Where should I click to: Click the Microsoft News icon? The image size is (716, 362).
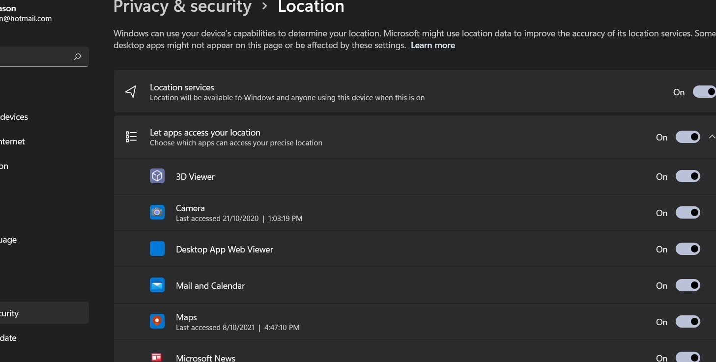click(157, 357)
